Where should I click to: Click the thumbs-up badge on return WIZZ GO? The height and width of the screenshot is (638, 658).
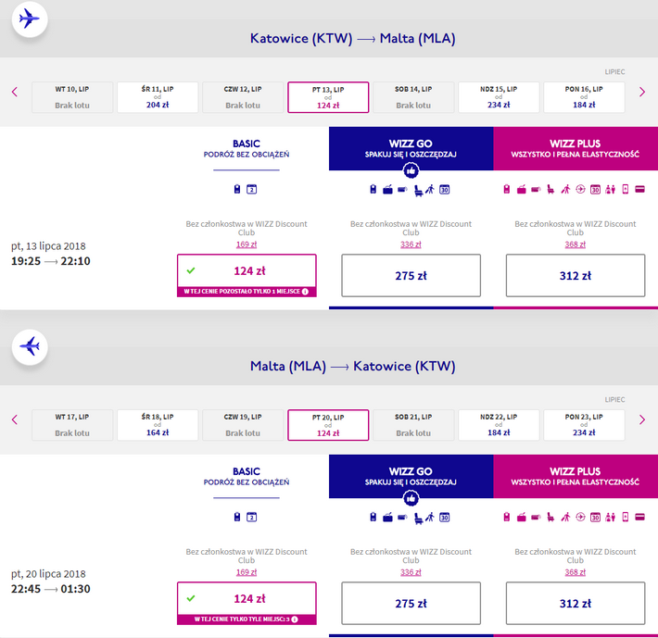pyautogui.click(x=411, y=498)
